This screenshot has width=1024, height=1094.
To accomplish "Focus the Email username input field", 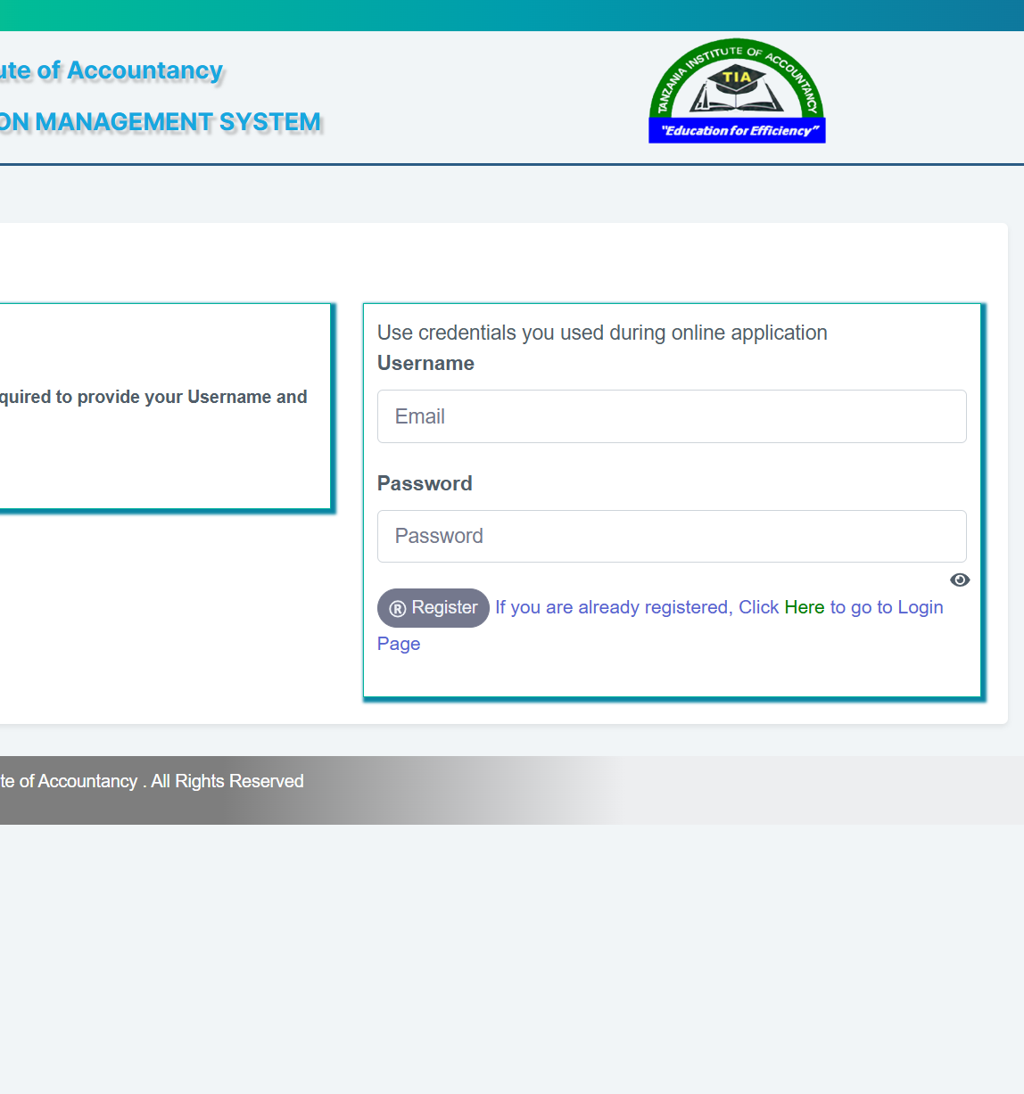I will coord(672,416).
